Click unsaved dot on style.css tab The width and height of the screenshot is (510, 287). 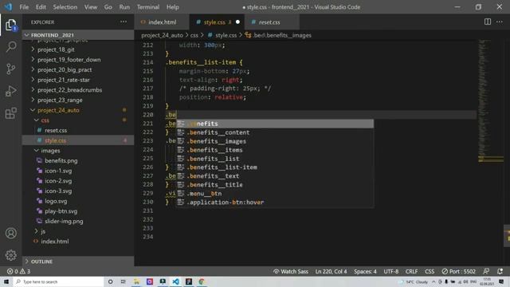coord(237,22)
